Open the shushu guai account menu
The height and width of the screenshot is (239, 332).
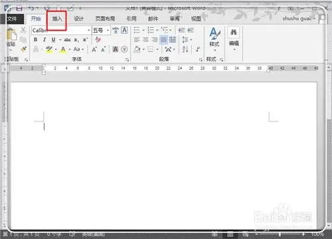tap(299, 19)
